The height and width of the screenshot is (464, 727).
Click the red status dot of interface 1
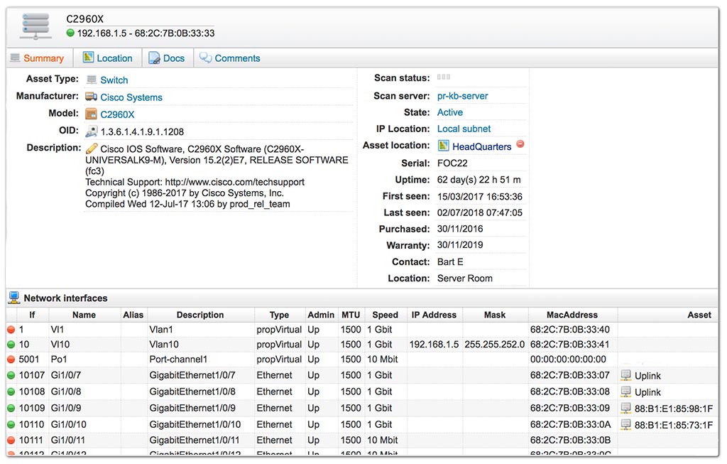11,330
